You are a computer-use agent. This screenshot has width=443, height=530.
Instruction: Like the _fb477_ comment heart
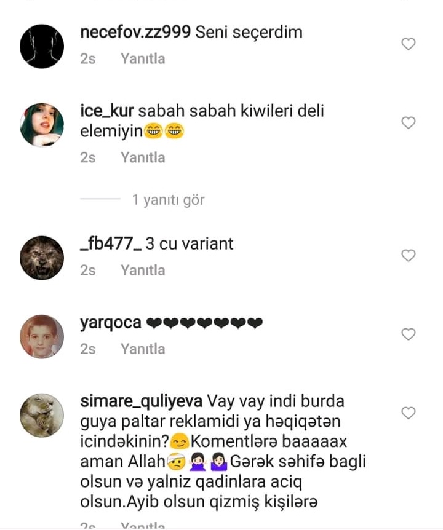coord(408,255)
